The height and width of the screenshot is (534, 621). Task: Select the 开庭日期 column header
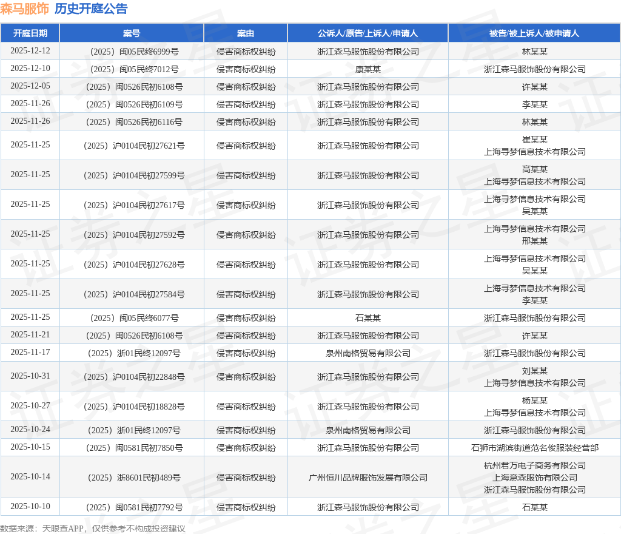click(x=30, y=33)
